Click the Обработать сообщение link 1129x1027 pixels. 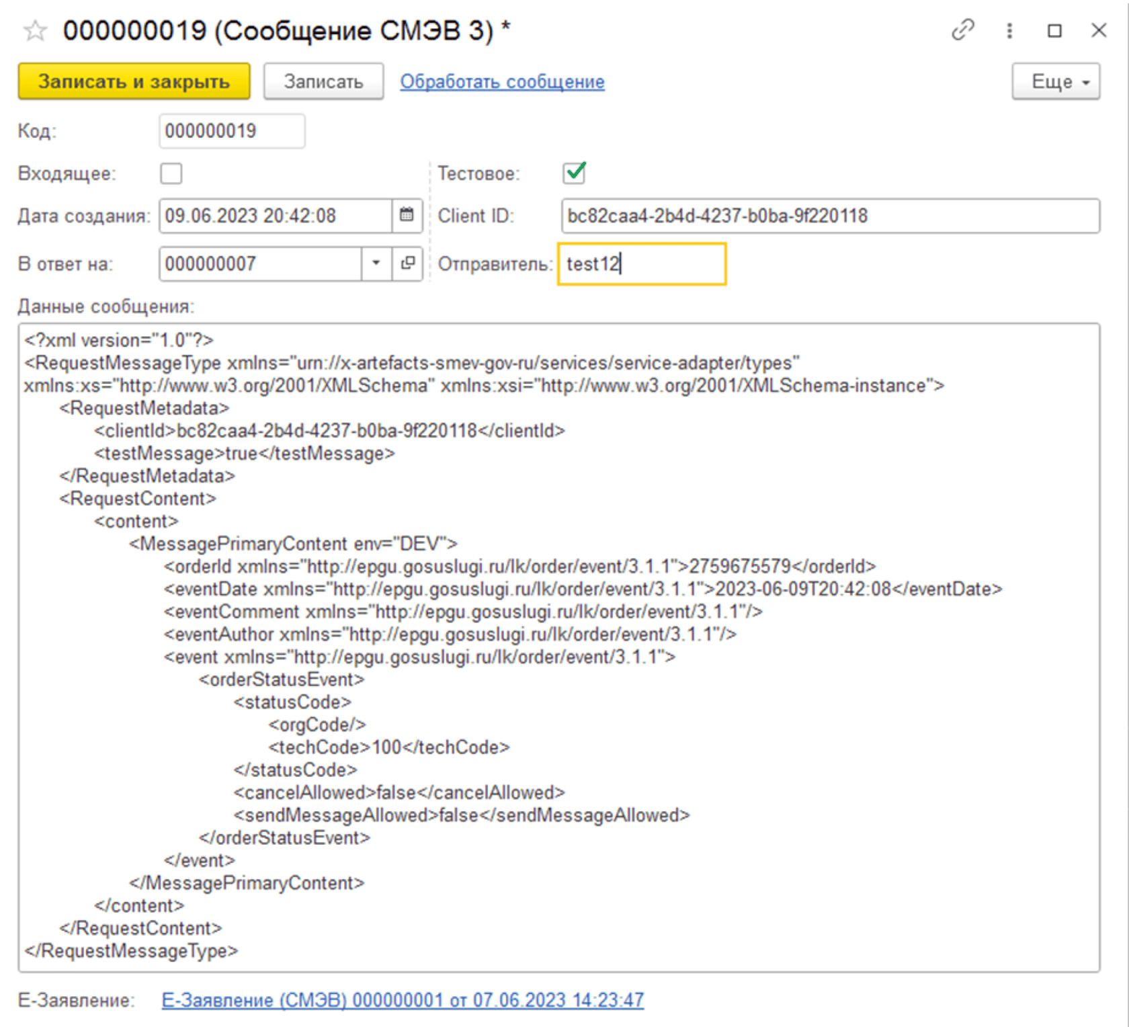click(502, 82)
